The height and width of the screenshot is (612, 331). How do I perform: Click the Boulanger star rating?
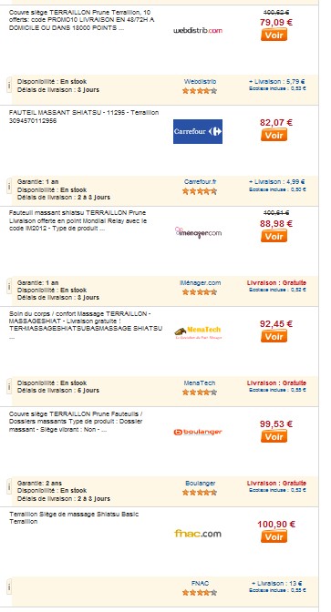click(200, 493)
